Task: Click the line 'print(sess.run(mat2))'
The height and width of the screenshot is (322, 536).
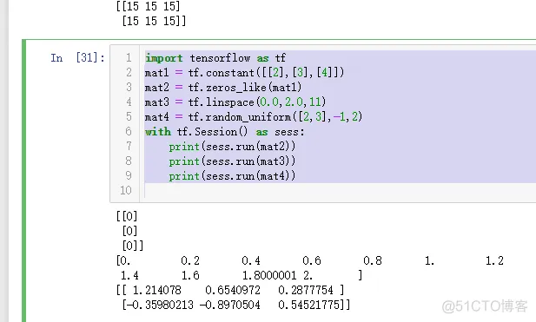Action: [x=232, y=147]
